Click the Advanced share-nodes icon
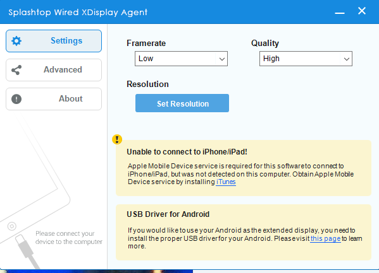The height and width of the screenshot is (273, 379). pos(16,70)
